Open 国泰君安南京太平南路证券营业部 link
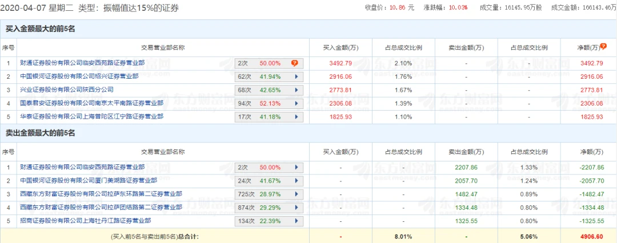The height and width of the screenshot is (243, 617). tap(91, 103)
